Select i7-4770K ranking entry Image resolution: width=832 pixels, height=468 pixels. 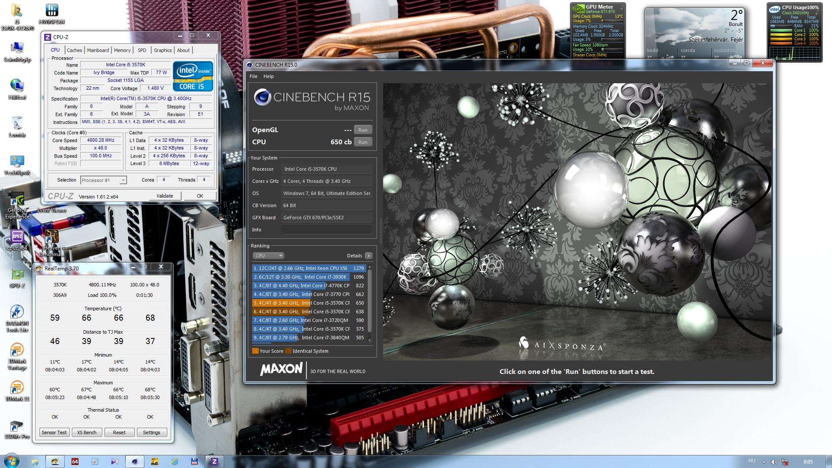click(x=303, y=286)
